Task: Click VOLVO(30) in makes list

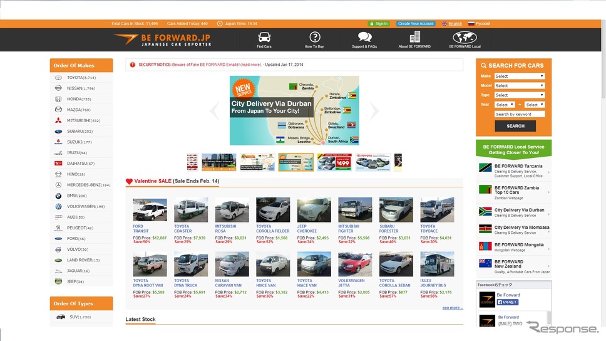Action: 77,249
